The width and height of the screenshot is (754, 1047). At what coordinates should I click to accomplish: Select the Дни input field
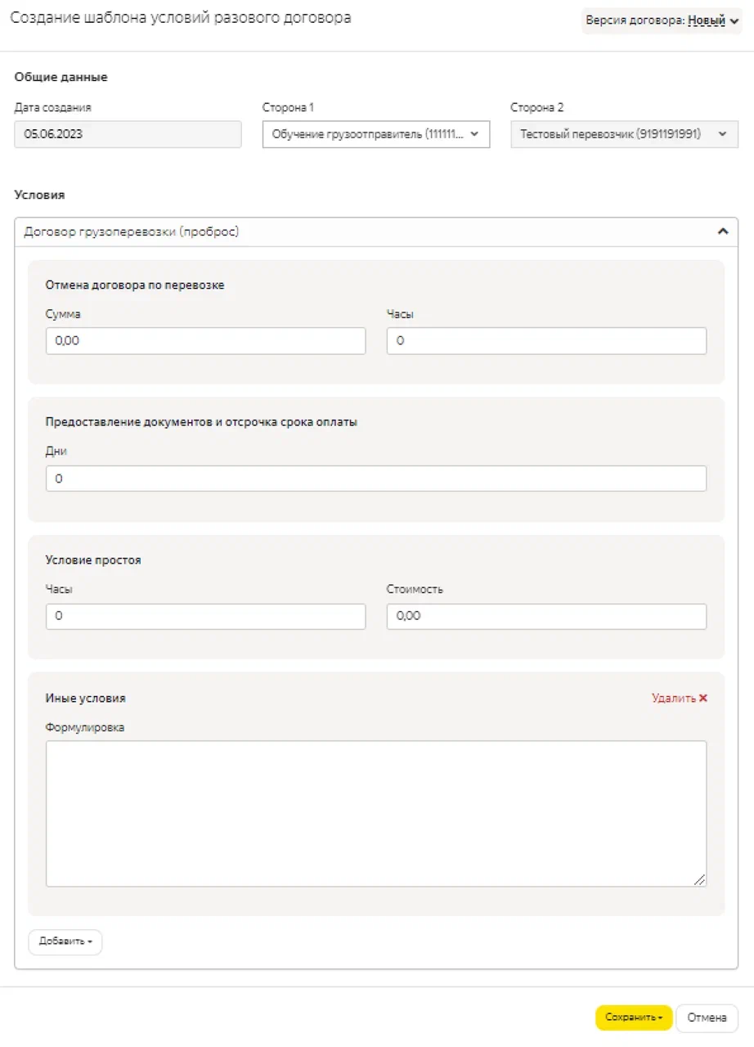tap(375, 479)
